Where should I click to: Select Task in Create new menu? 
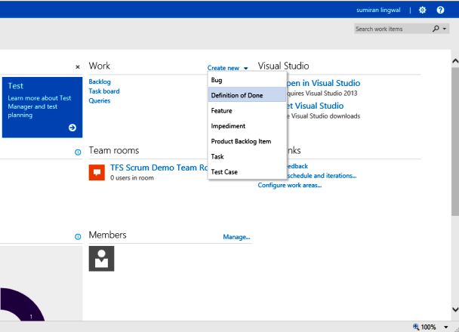point(247,156)
